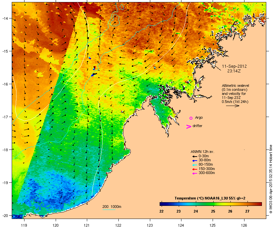Click the 0.5m/s velocity scale arrow
The width and height of the screenshot is (275, 228).
pos(232,106)
